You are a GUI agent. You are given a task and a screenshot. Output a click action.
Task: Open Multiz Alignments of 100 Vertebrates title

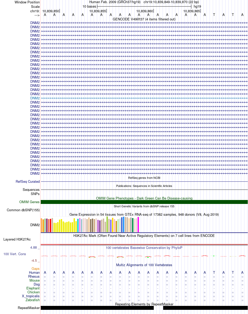pyautogui.click(x=144, y=265)
